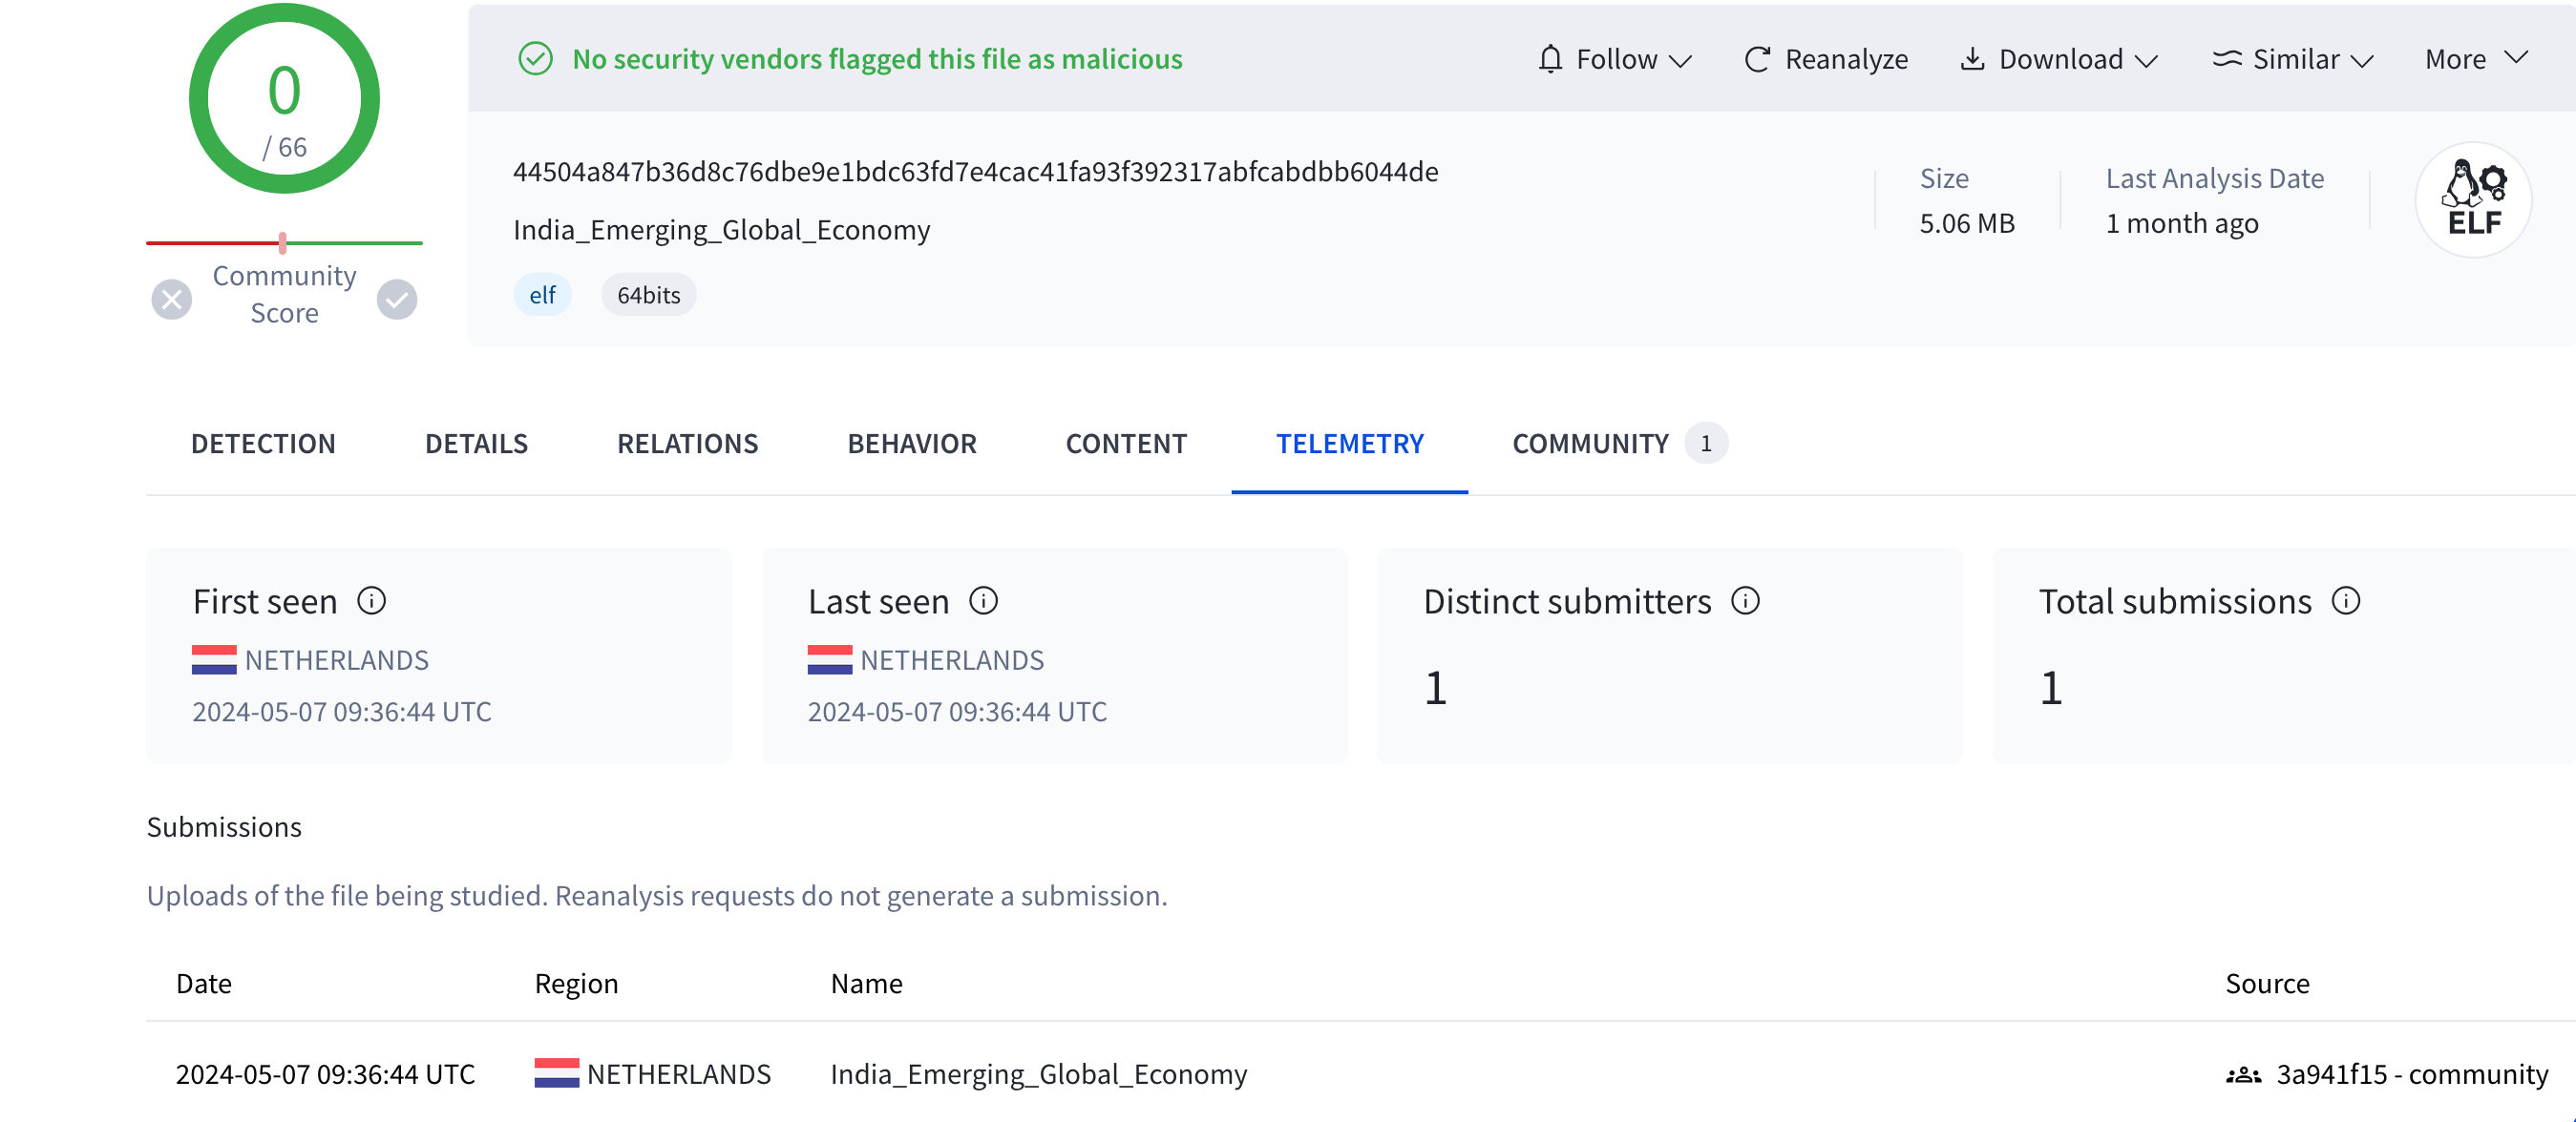The height and width of the screenshot is (1122, 2576).
Task: Click NETHERLANDS text in submissions row
Action: [679, 1074]
